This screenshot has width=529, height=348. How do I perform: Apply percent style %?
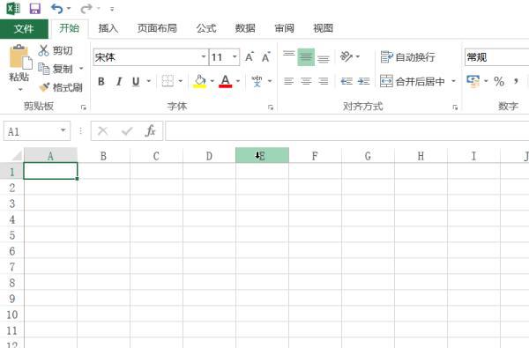pyautogui.click(x=499, y=81)
